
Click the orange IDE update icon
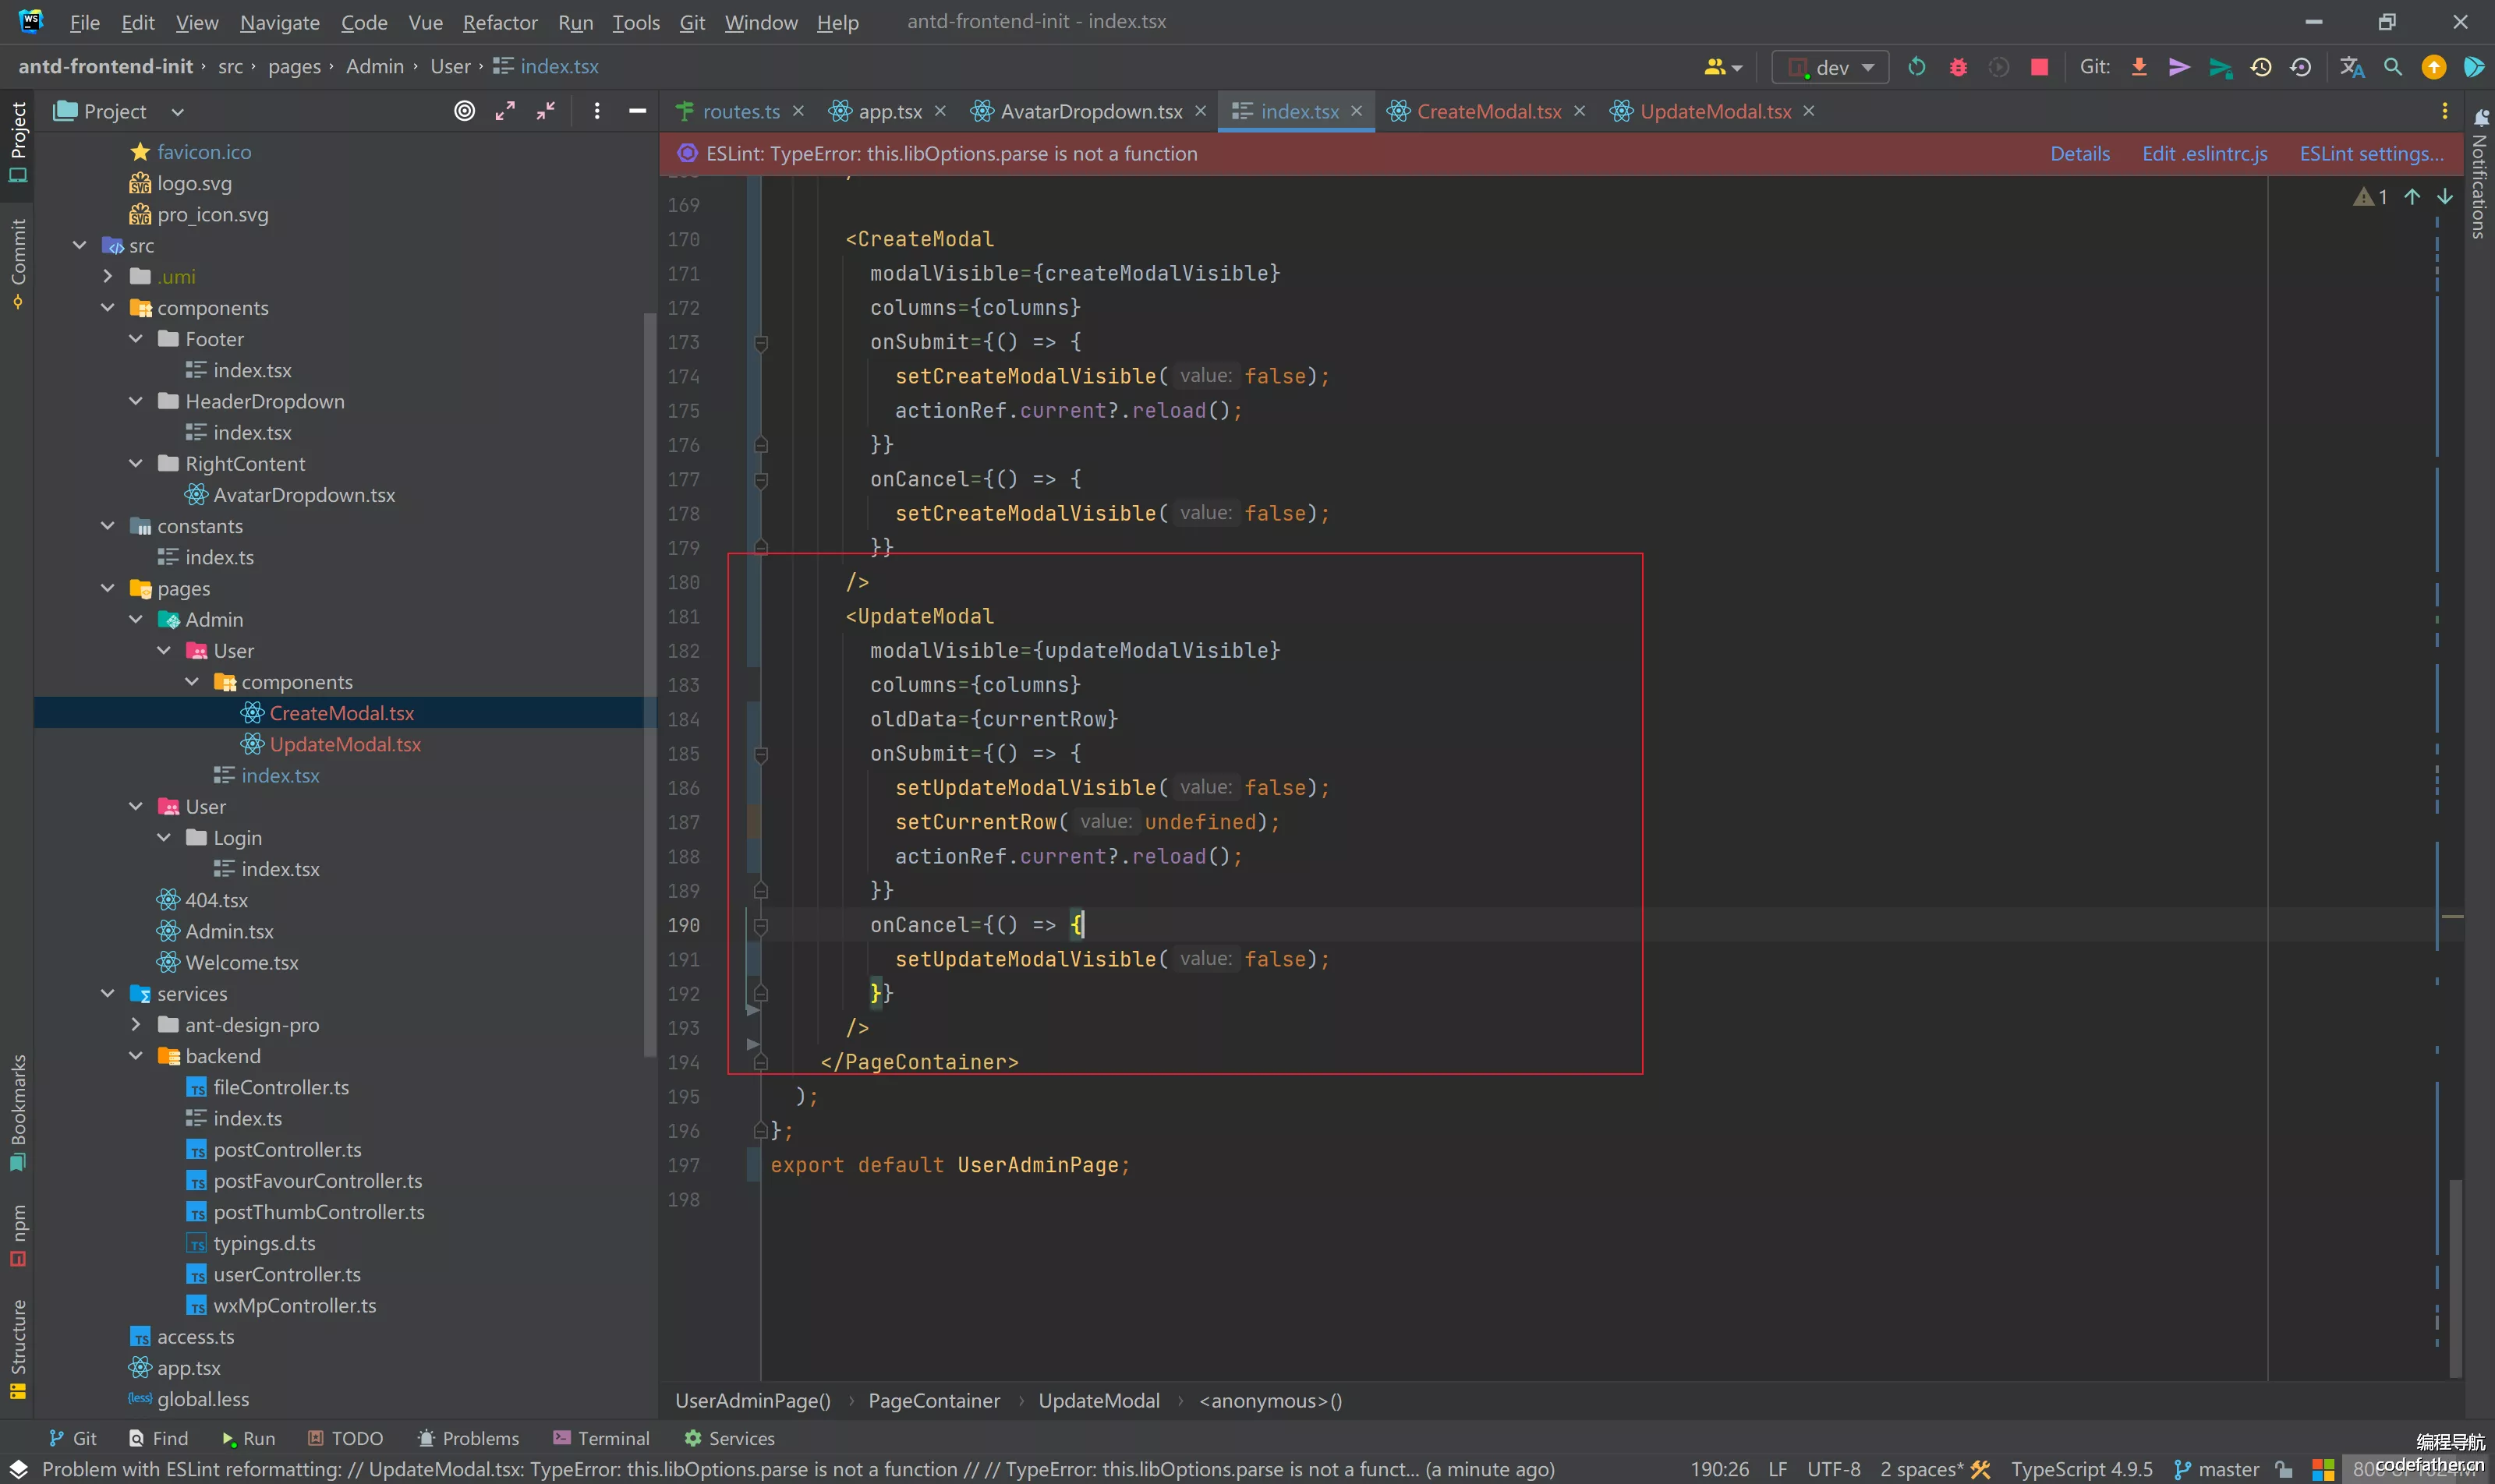point(2434,67)
